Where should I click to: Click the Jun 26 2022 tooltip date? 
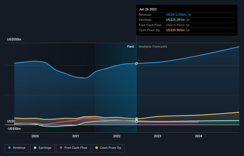(148, 9)
